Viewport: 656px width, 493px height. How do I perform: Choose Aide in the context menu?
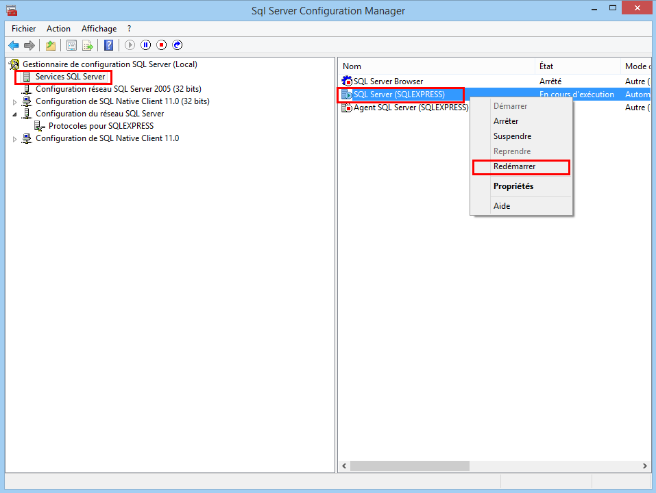(x=521, y=206)
